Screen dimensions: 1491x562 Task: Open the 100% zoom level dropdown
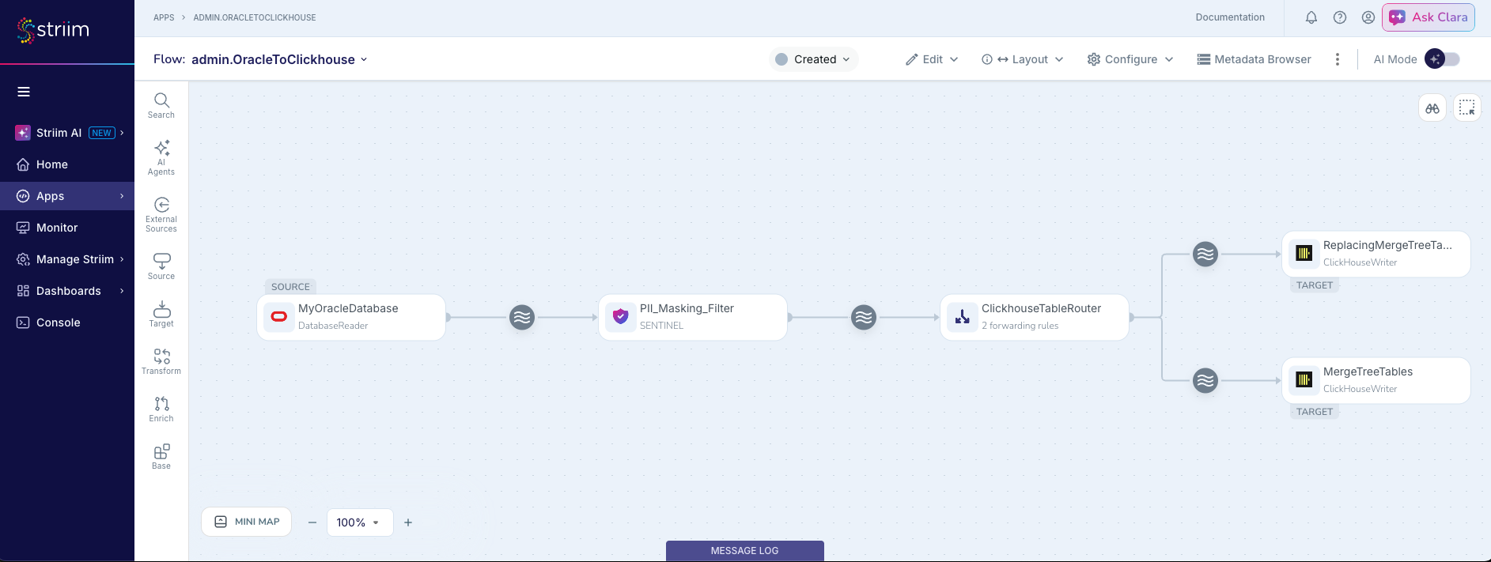(x=360, y=522)
